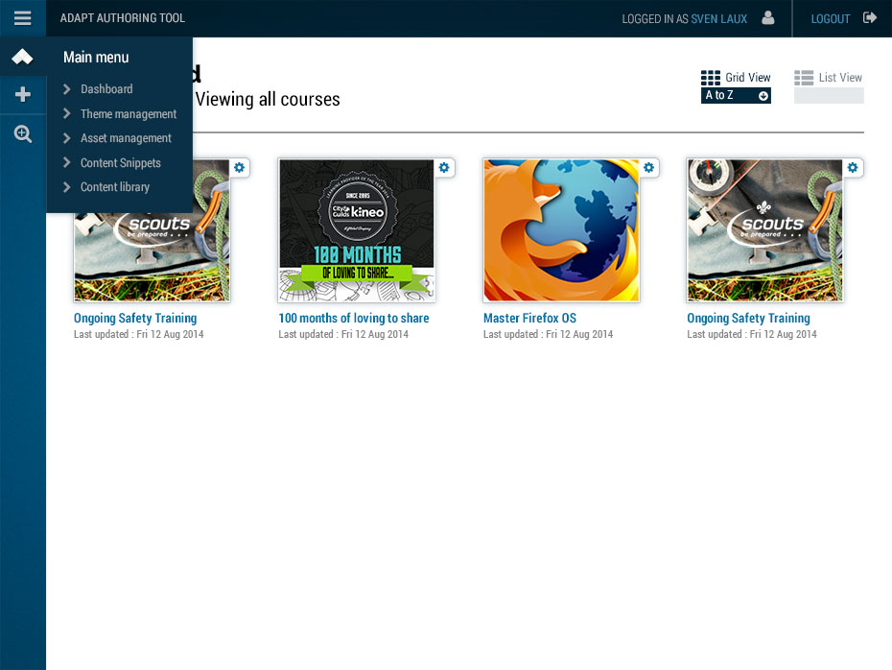Open settings gear on Master Firefox OS
Screen dimensions: 892x670
648,167
